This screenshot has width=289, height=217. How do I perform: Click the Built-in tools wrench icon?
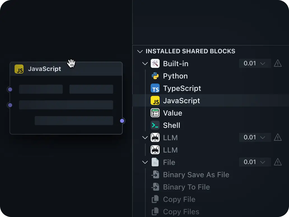tap(155, 63)
